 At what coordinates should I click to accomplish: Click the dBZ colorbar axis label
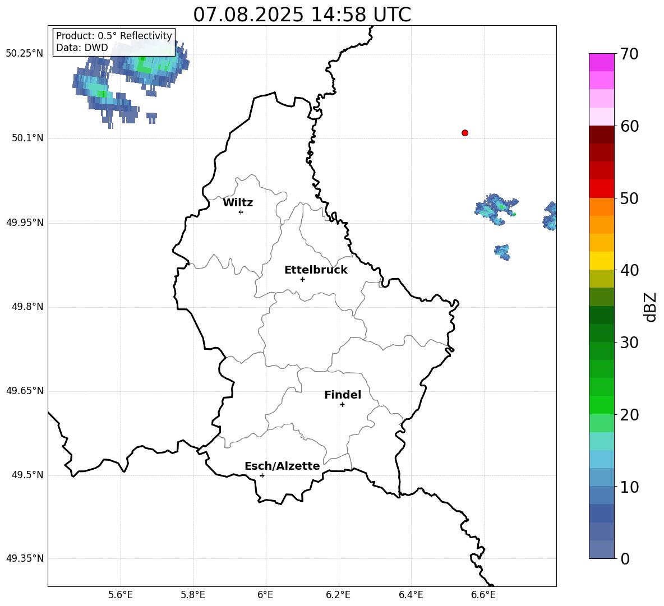651,307
